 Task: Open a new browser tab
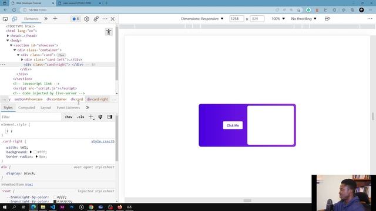pyautogui.click(x=106, y=3)
